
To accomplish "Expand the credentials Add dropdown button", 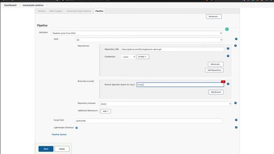I will pos(143,57).
